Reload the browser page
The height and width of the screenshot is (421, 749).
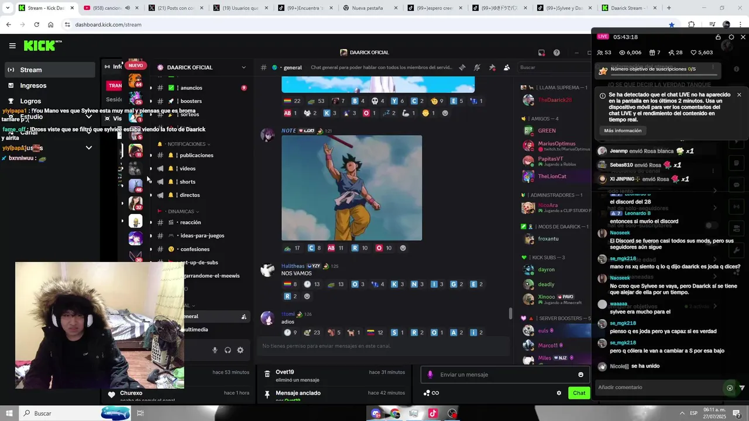36,25
